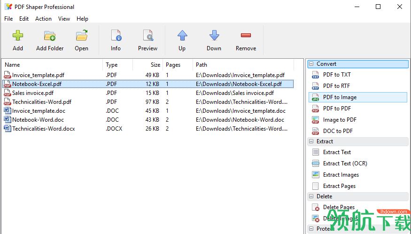Click the red Remove icon
Screen dimensions: 411x234
coord(246,35)
